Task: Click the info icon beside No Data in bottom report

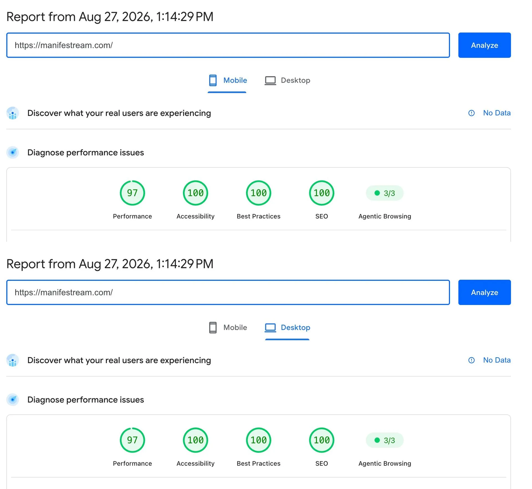Action: click(471, 360)
